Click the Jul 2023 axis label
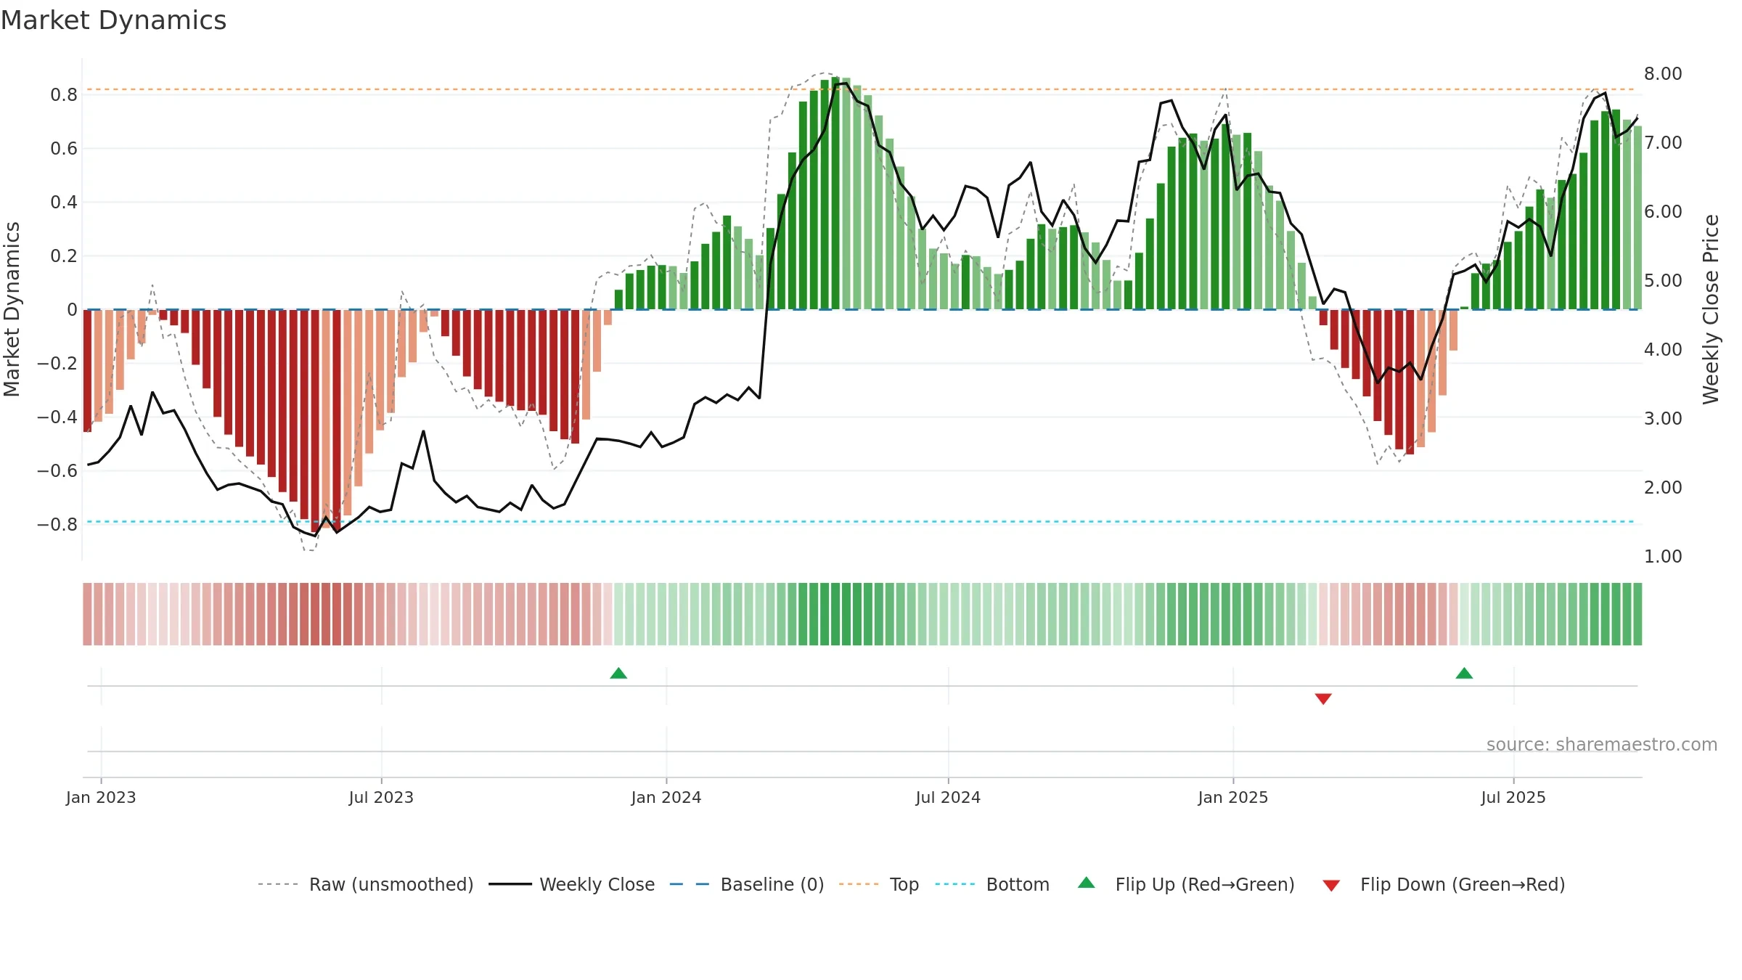This screenshot has height=980, width=1742. (x=381, y=797)
